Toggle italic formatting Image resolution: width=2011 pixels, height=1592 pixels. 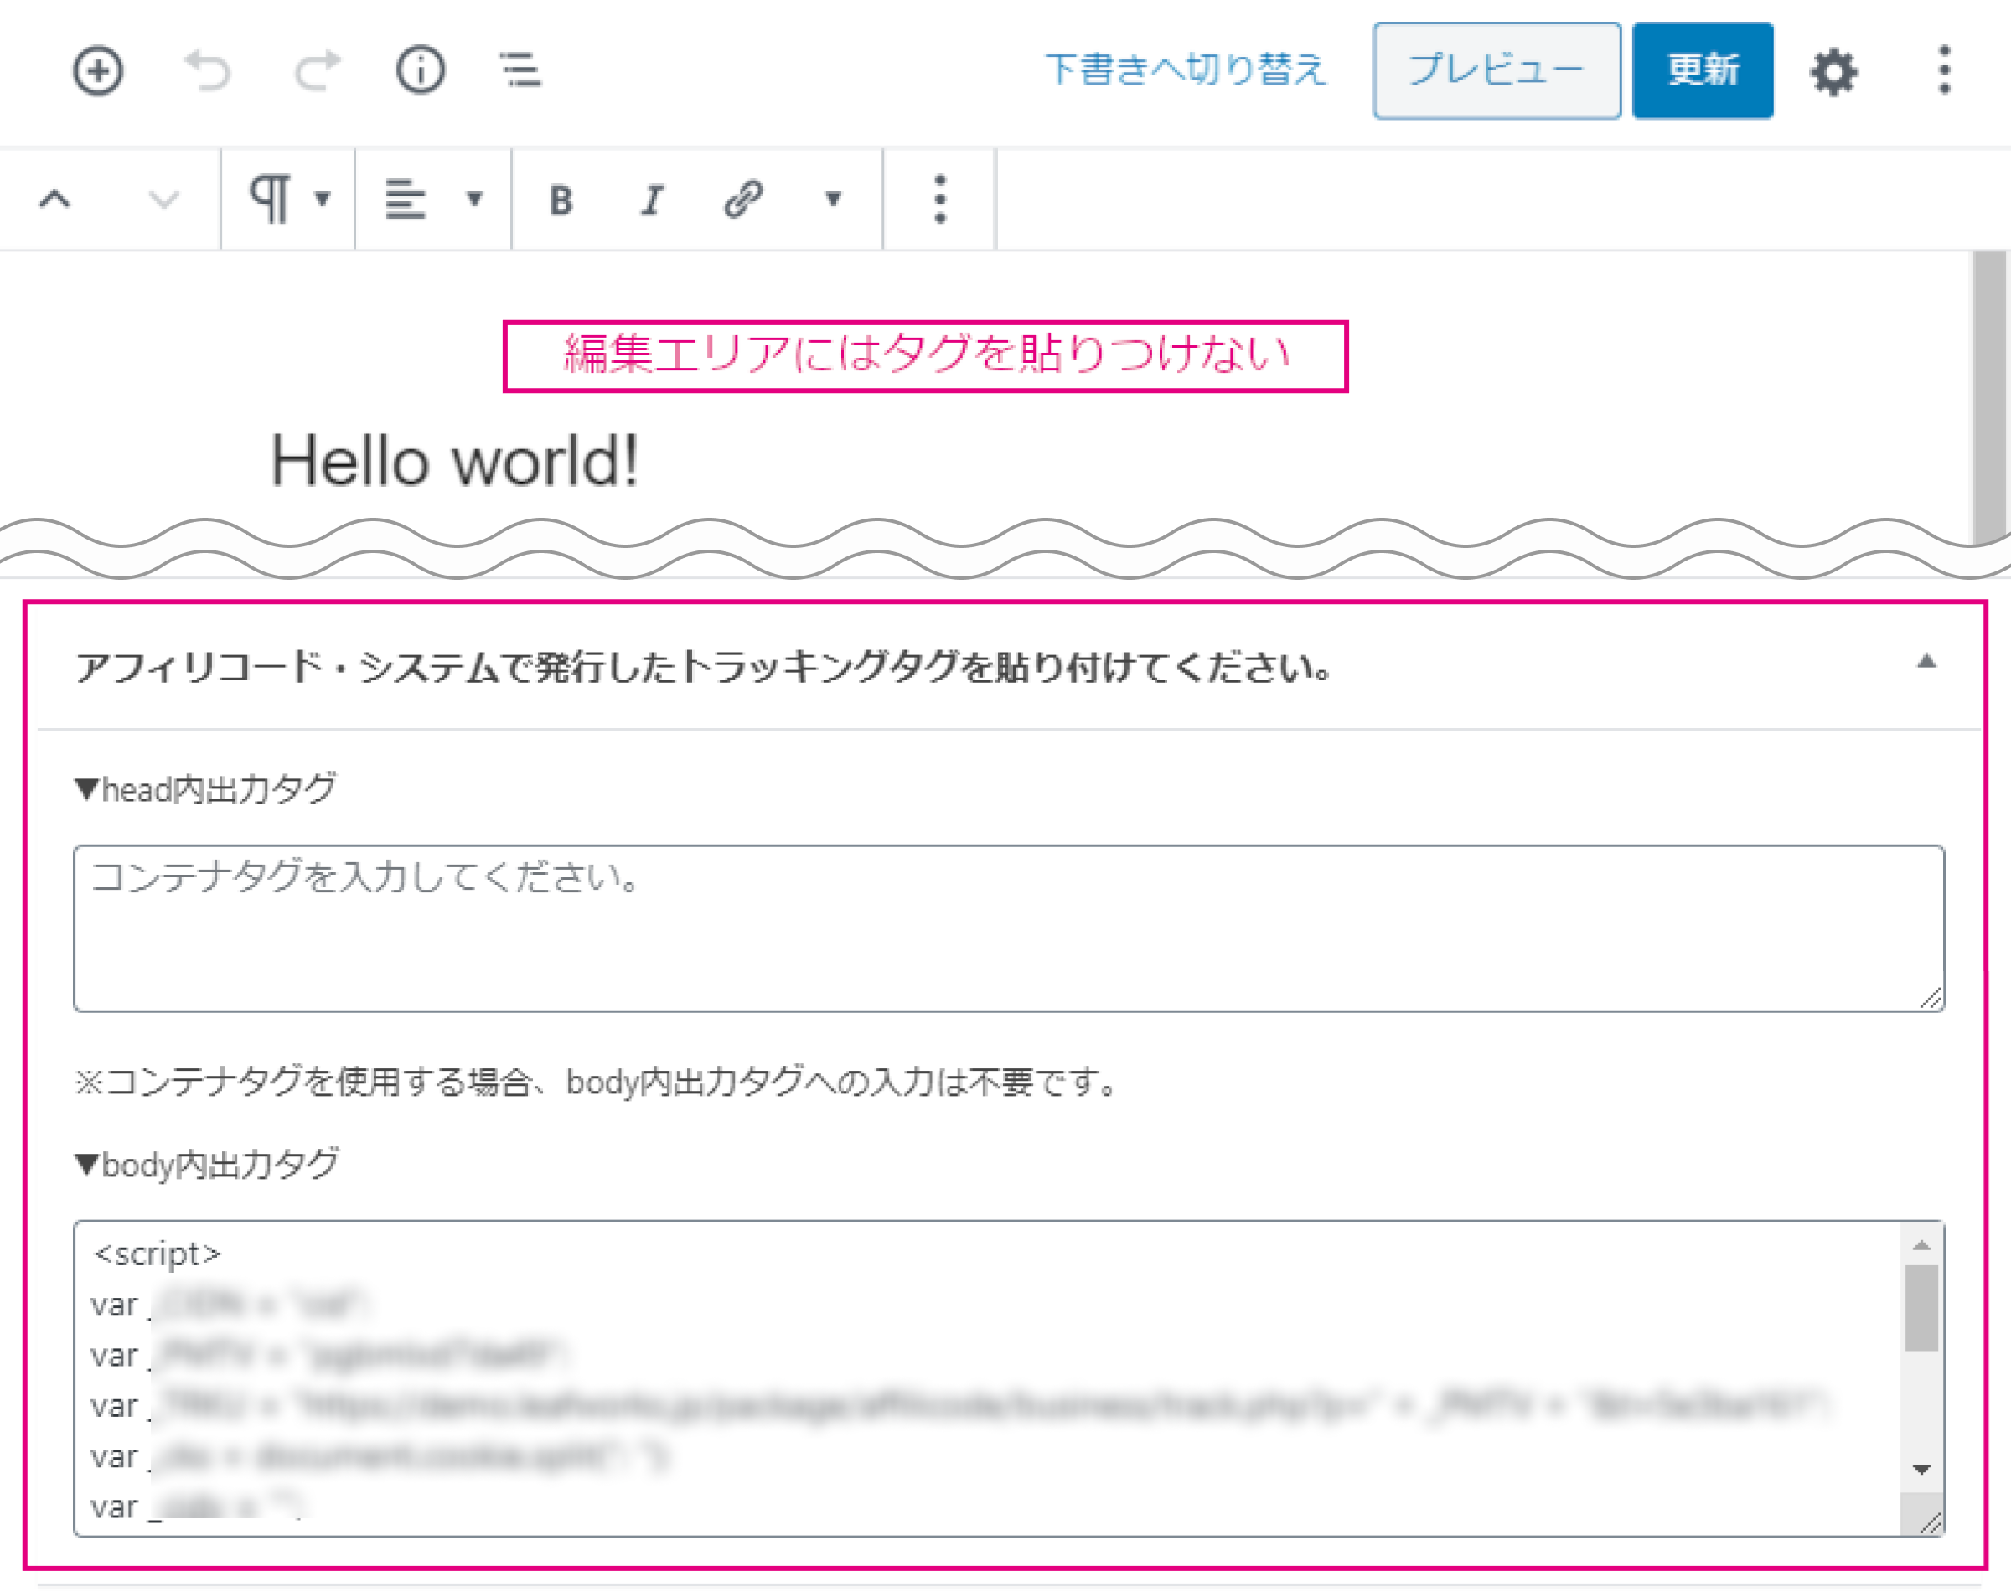pyautogui.click(x=652, y=199)
